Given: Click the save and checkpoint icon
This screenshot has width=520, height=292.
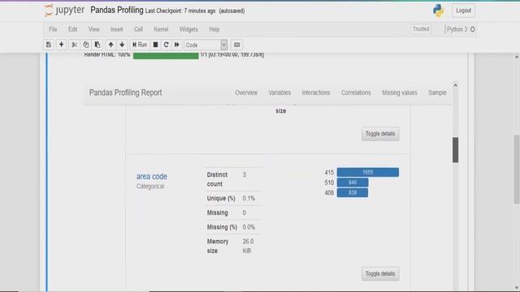Looking at the screenshot, I should pyautogui.click(x=49, y=45).
